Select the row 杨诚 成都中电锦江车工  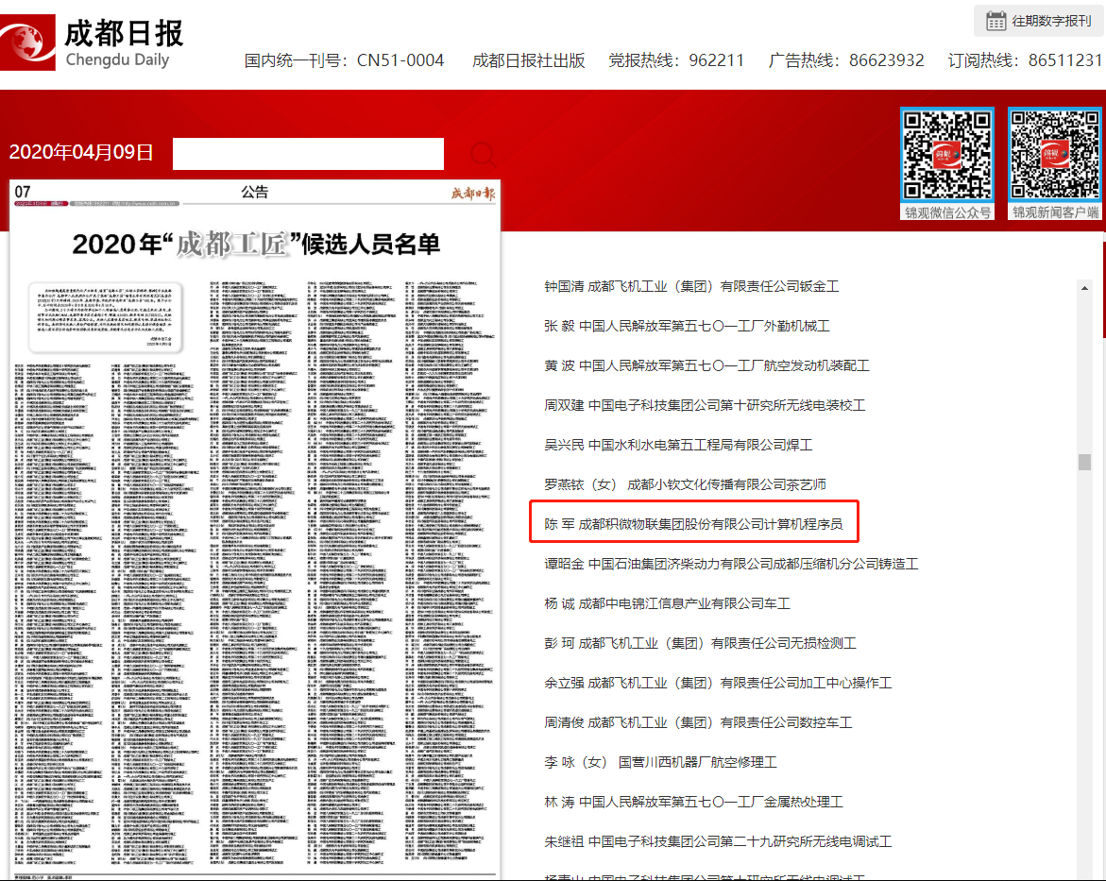coord(667,603)
